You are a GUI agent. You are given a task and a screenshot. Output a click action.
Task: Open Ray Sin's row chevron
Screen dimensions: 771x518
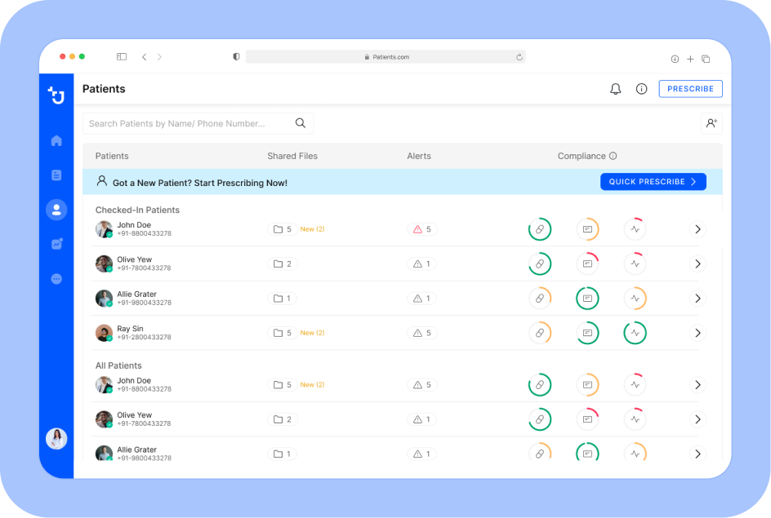point(697,333)
